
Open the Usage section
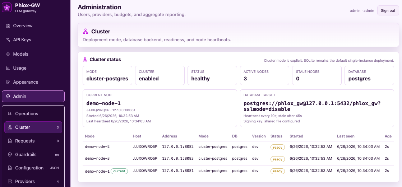point(33,68)
